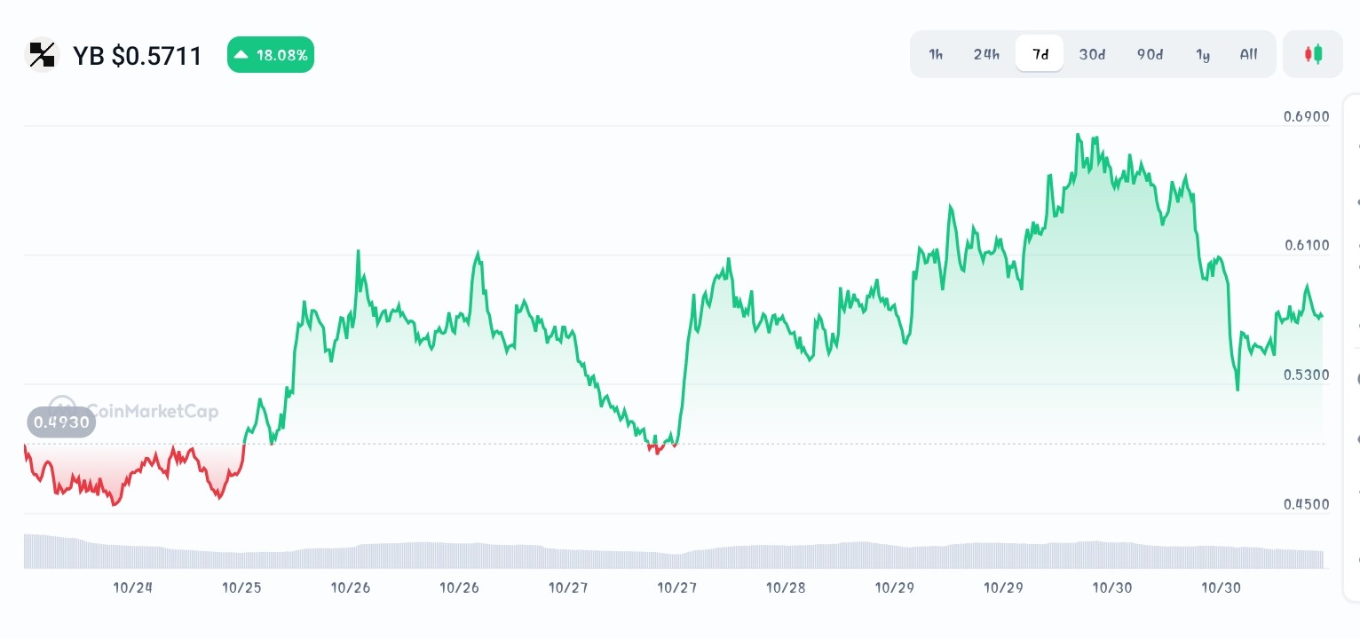Click the 0.6900 y-axis label
This screenshot has height=639, width=1360.
(x=1307, y=116)
